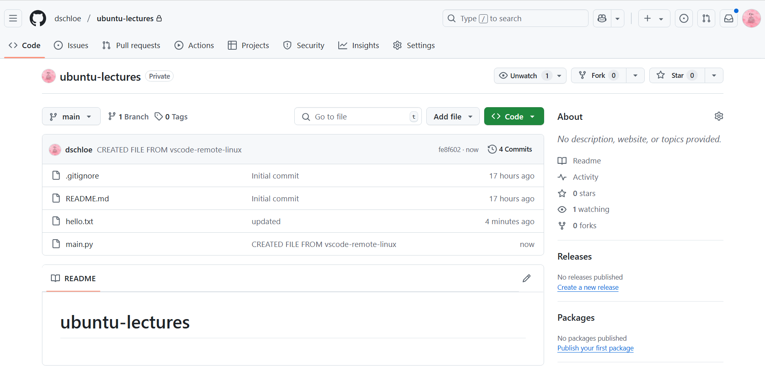Image resolution: width=765 pixels, height=368 pixels.
Task: Click 'Create a new release'
Action: pyautogui.click(x=588, y=287)
